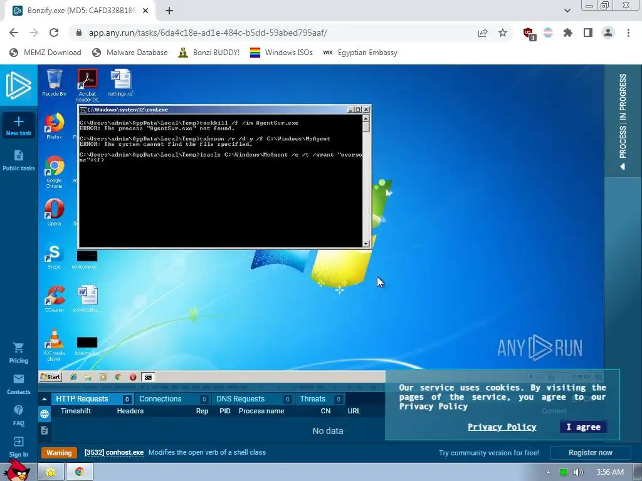Open the tab search dropdown arrow

[x=567, y=11]
